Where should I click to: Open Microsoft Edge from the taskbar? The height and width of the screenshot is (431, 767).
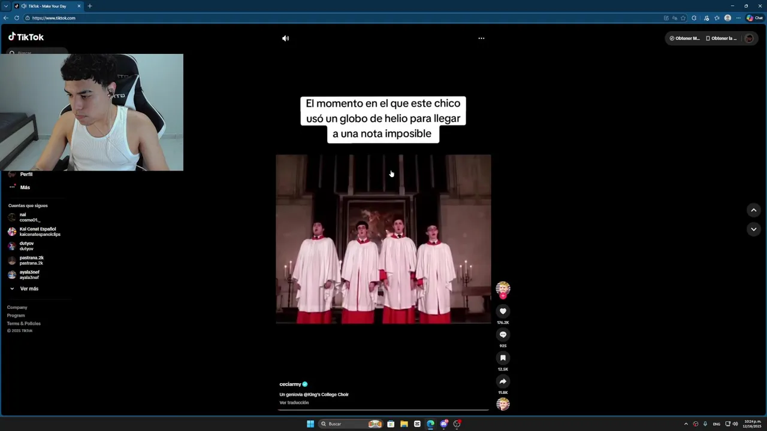[430, 424]
